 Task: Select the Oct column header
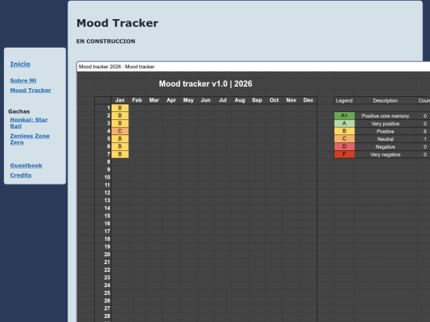point(274,100)
